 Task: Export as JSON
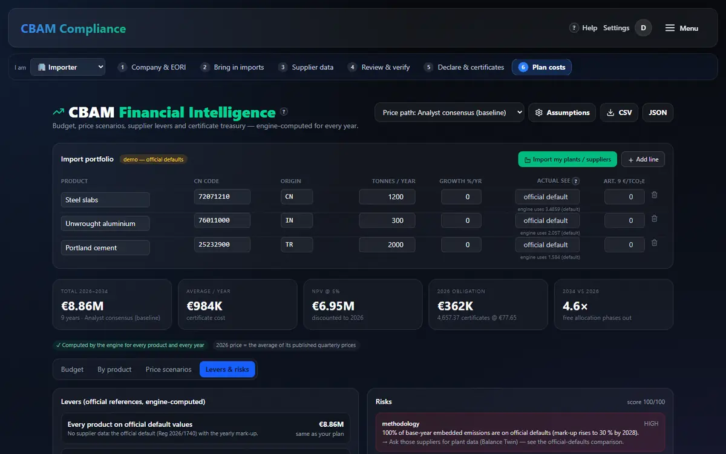[658, 113]
